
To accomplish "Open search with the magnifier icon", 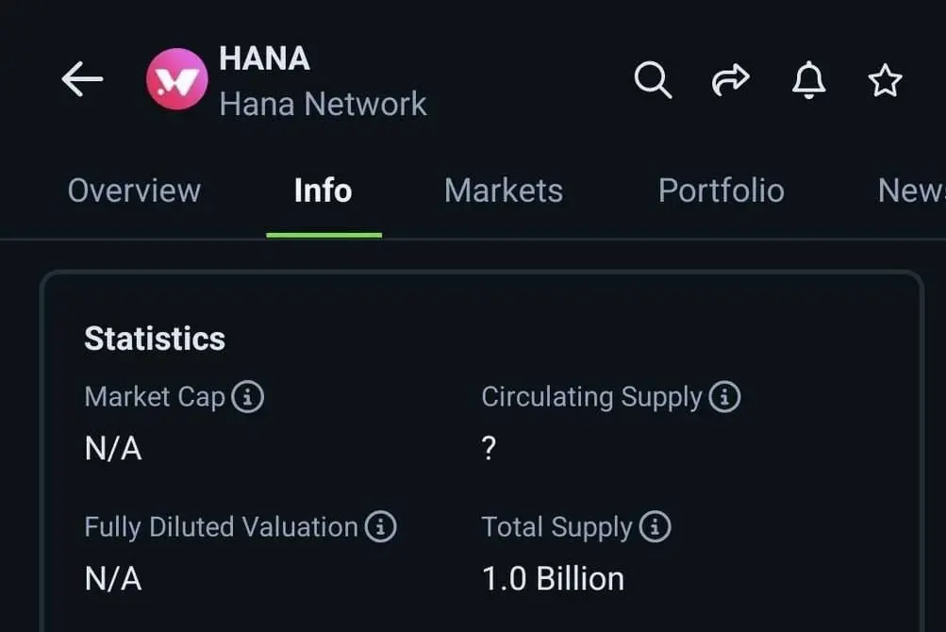I will tap(653, 79).
